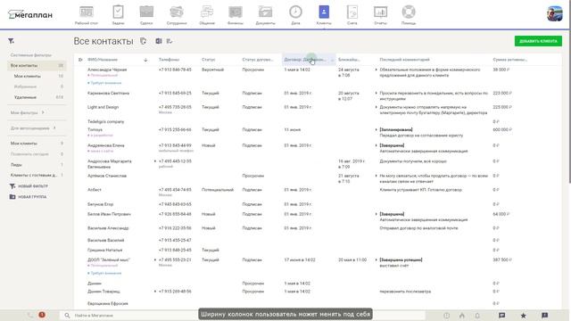This screenshot has width=571, height=321.
Task: Expand the Запланирована comment of Tomoya
Action: [x=377, y=130]
